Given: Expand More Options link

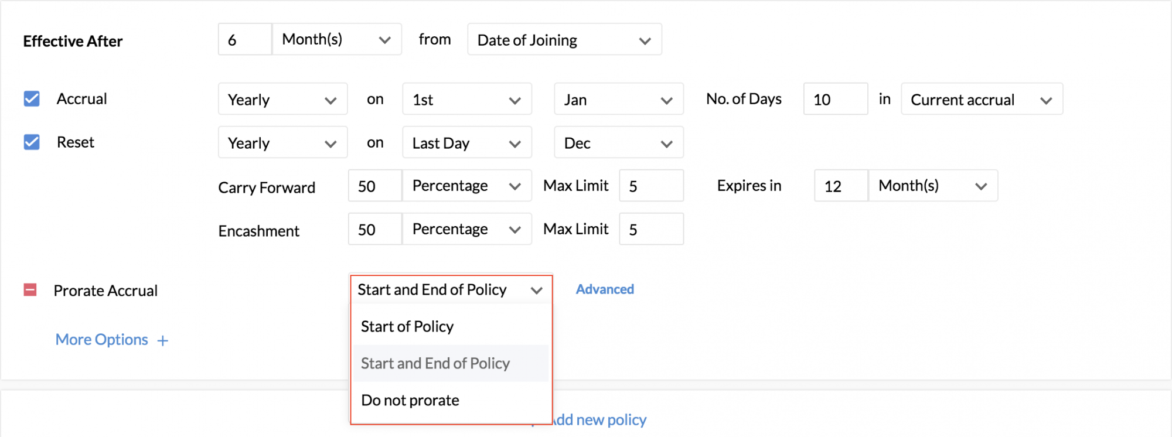Looking at the screenshot, I should point(102,340).
